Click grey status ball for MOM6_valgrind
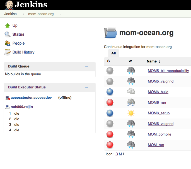Viewport: 191px width, 169px height. (x=110, y=124)
